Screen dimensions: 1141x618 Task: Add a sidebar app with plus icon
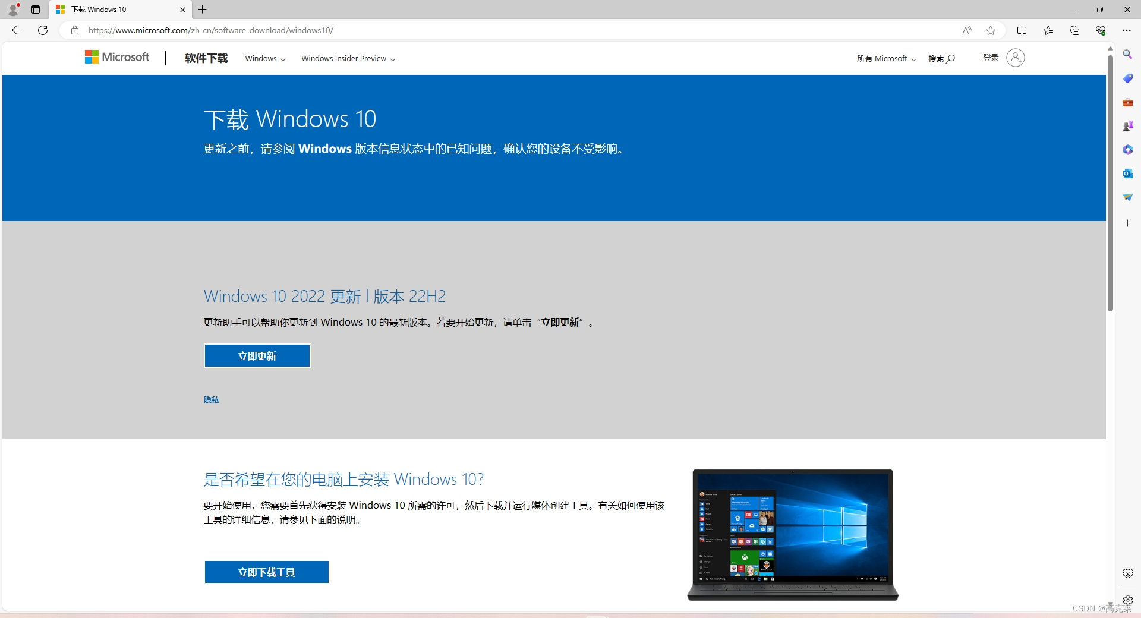1127,223
